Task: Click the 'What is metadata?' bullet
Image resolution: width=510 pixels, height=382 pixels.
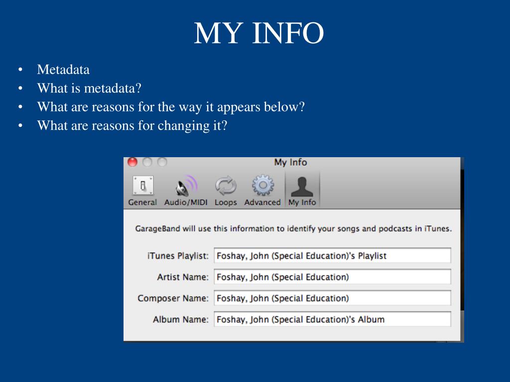Action: point(89,89)
